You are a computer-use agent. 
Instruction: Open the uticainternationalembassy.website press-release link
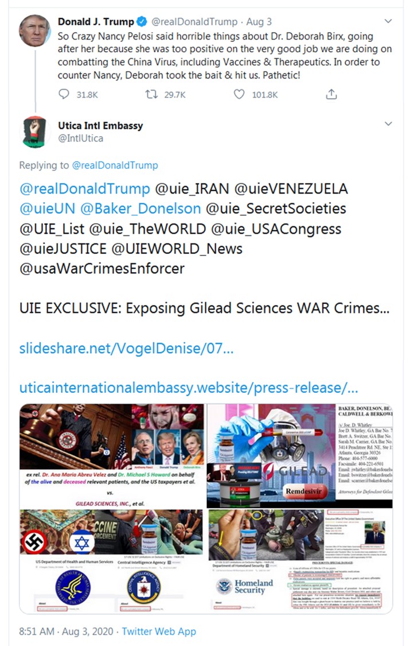(x=189, y=388)
